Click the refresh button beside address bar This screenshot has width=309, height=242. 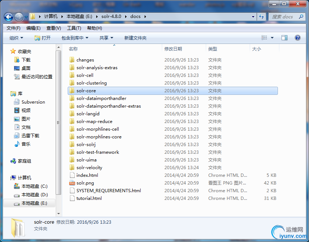click(261, 17)
